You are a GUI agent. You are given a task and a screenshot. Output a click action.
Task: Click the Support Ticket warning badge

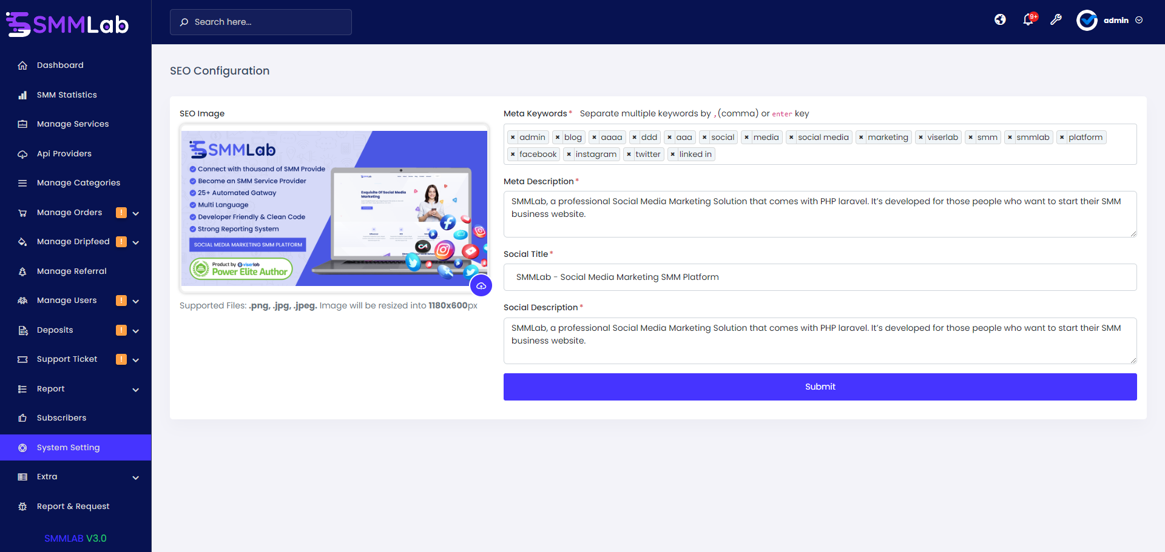tap(121, 359)
